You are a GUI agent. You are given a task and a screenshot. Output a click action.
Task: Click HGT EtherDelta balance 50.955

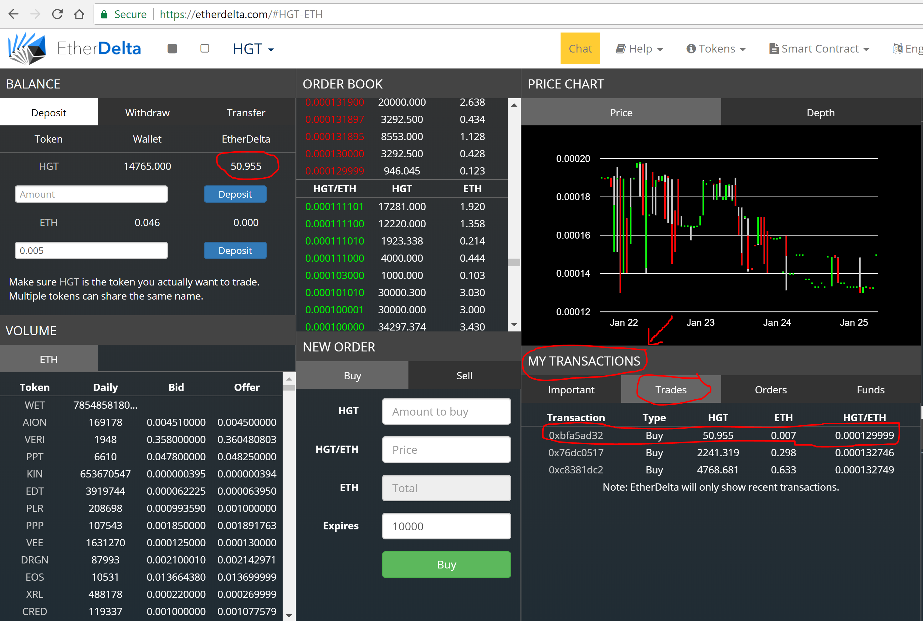tap(246, 166)
